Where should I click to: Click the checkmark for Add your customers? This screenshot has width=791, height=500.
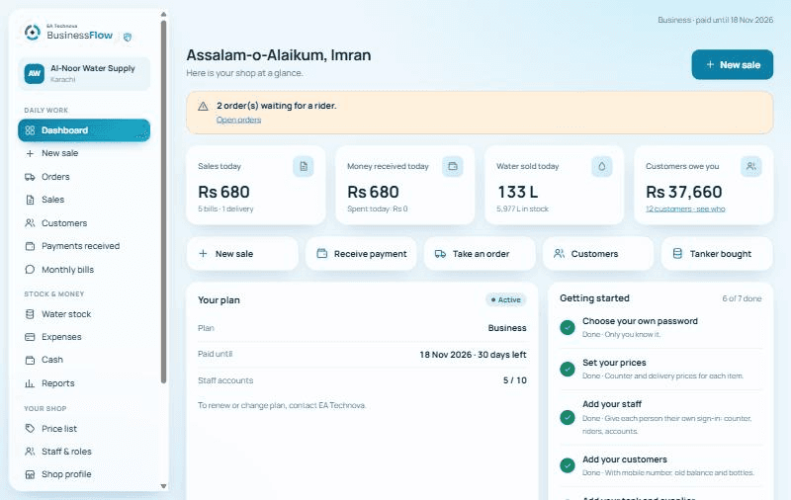568,465
